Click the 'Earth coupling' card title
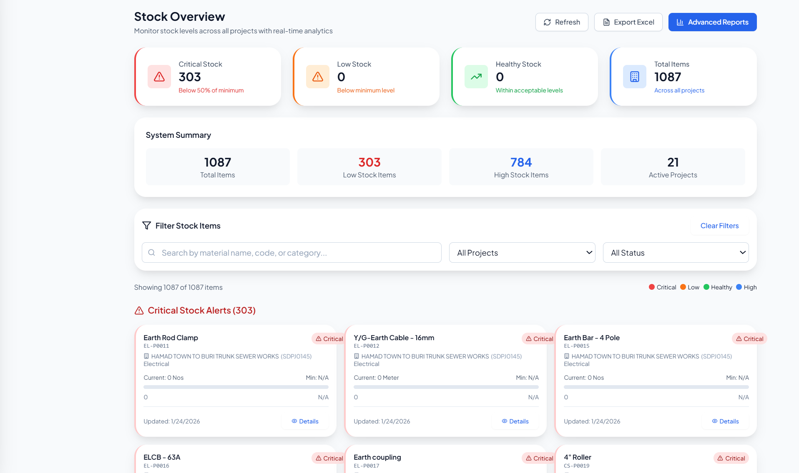The image size is (799, 473). pyautogui.click(x=377, y=457)
